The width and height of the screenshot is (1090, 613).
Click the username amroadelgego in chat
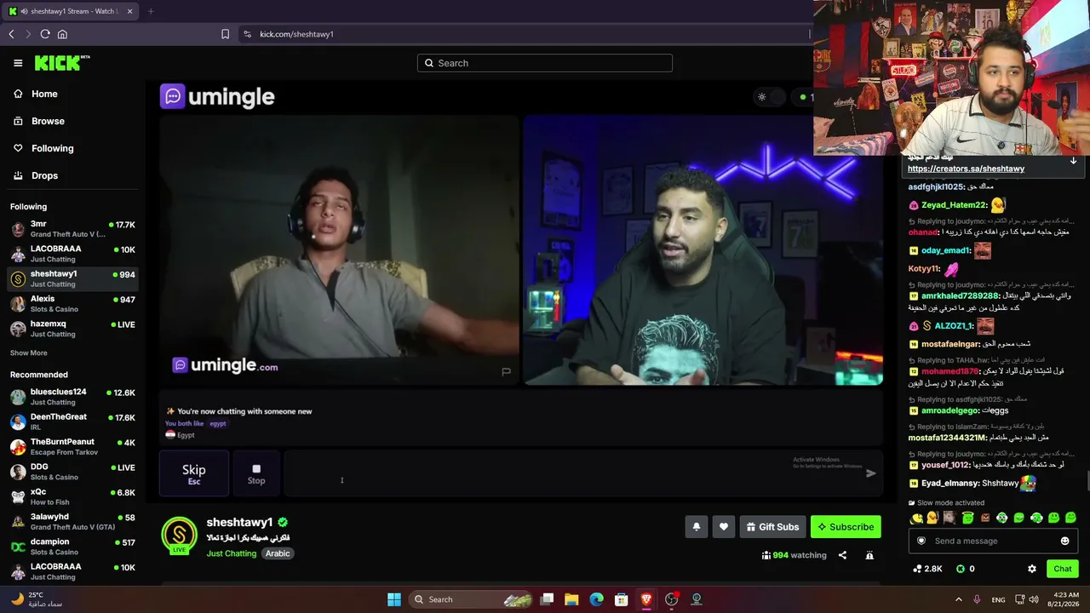click(x=949, y=410)
